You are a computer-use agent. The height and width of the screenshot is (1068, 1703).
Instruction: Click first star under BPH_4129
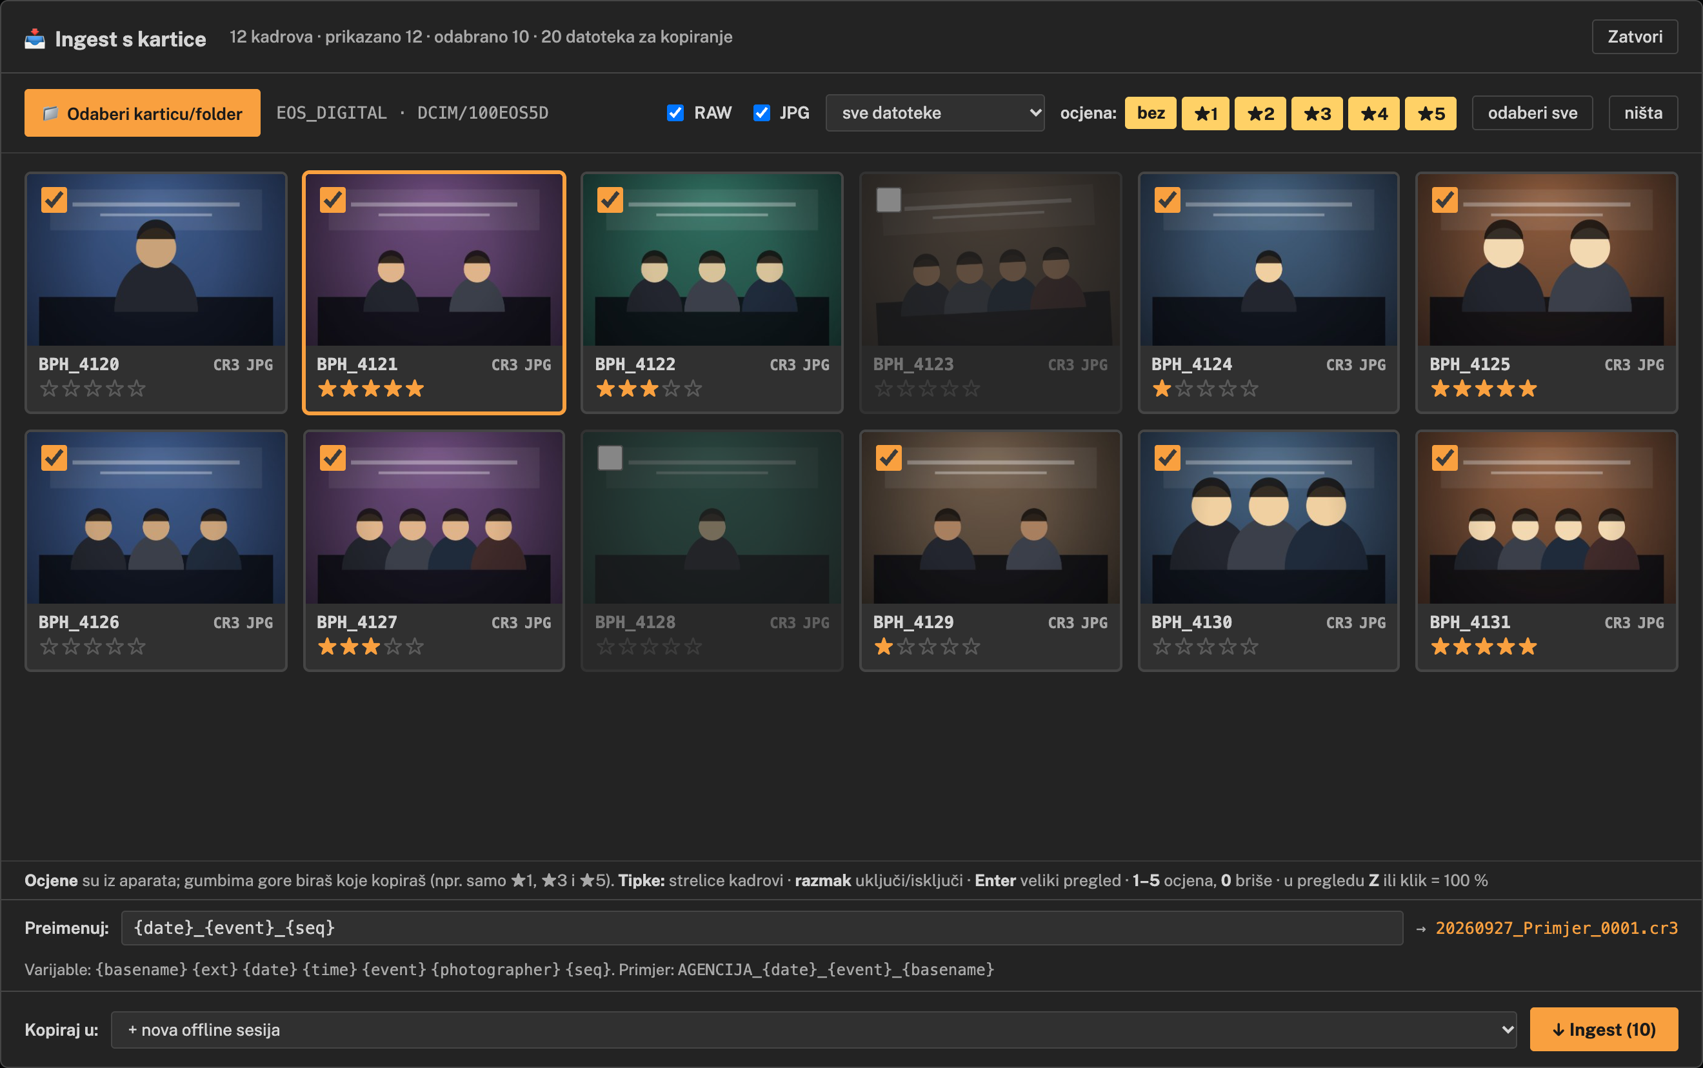(884, 646)
